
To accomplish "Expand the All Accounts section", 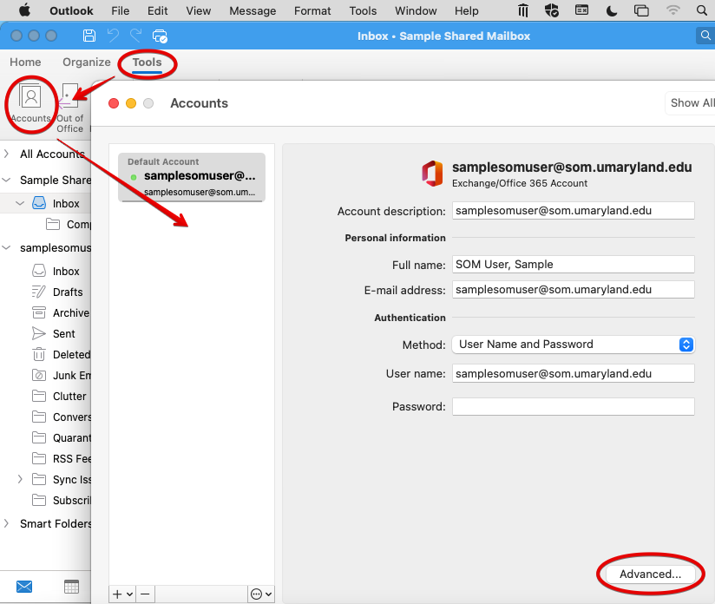I will coord(8,154).
